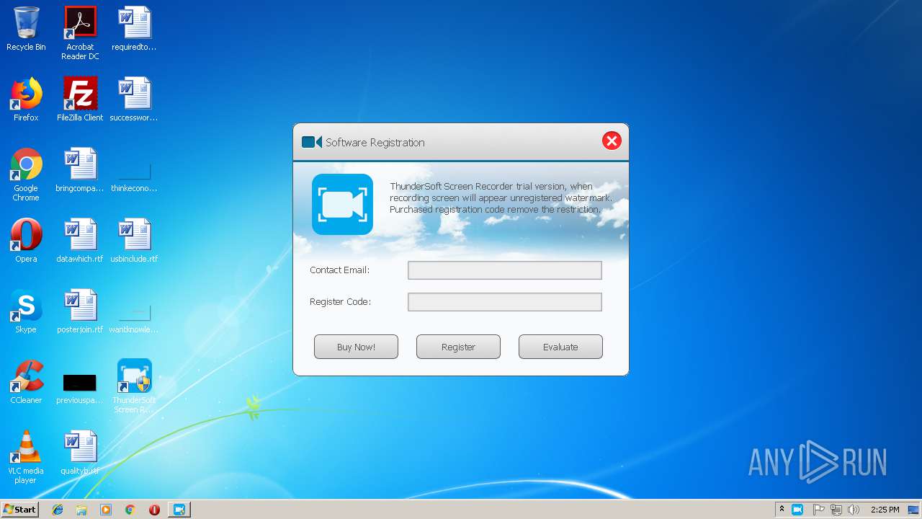Click the Show Desktop button

[913, 510]
